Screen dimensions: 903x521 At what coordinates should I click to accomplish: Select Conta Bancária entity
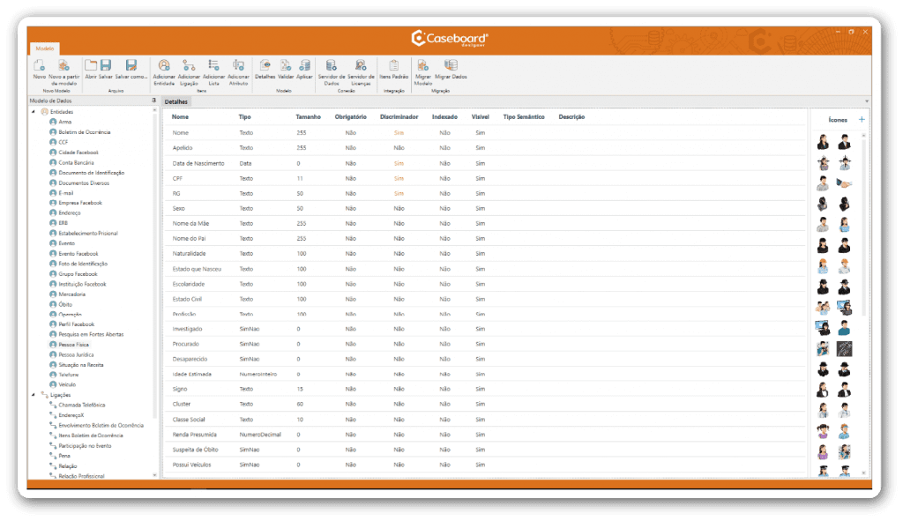[76, 162]
